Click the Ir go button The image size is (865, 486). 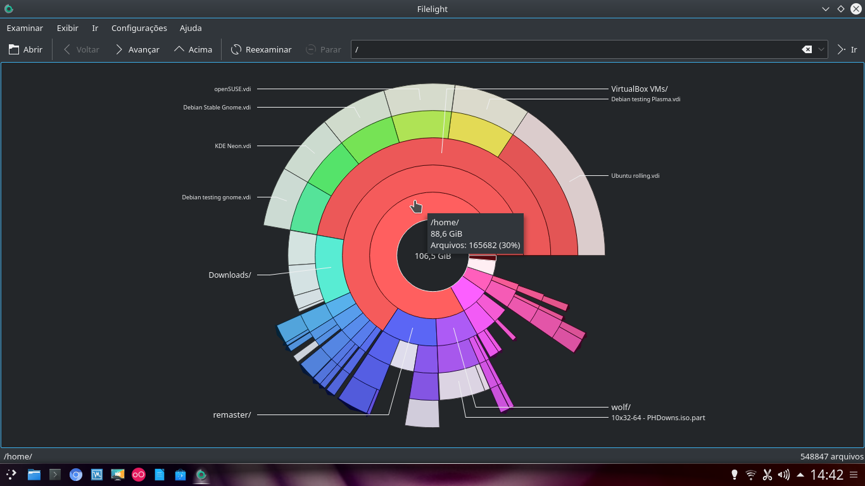[x=847, y=49]
